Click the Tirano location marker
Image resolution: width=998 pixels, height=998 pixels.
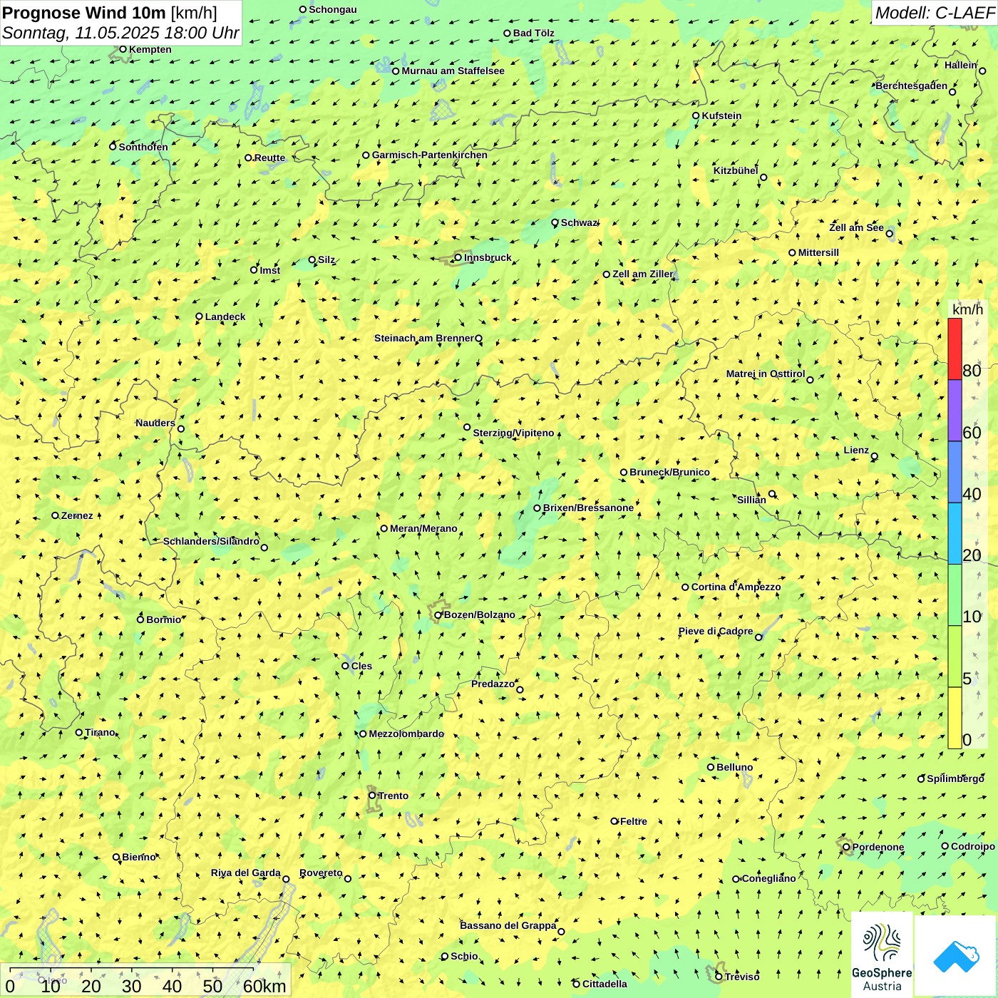pos(79,732)
